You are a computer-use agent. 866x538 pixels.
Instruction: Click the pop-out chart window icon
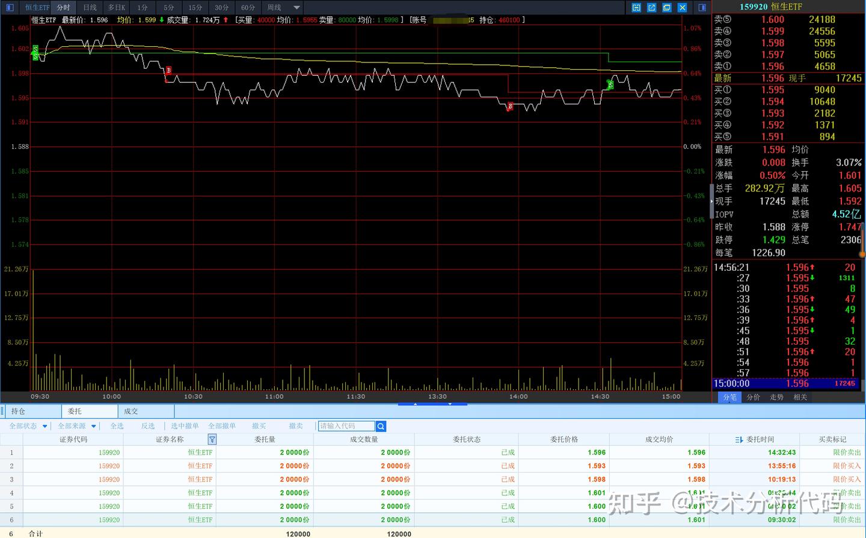651,7
